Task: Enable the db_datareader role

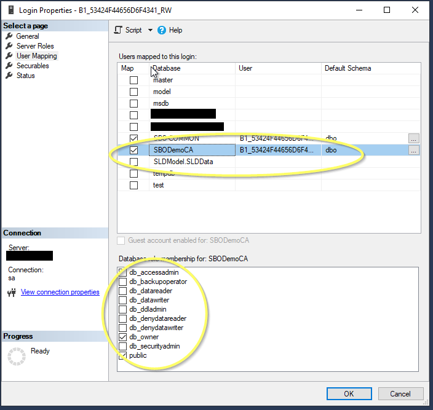Action: (122, 291)
